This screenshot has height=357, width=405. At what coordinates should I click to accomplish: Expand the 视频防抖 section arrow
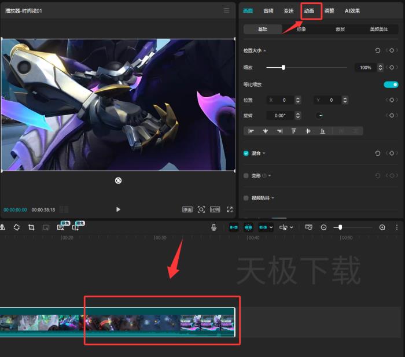[x=273, y=198]
